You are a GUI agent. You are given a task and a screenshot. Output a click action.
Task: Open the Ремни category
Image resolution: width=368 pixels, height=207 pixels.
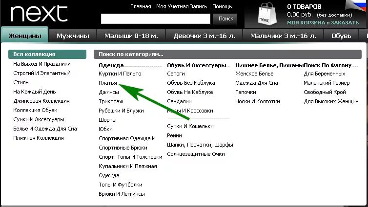(x=174, y=135)
